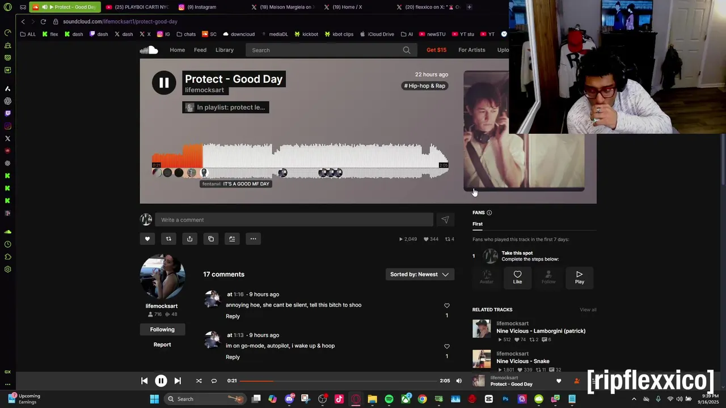The height and width of the screenshot is (408, 726).
Task: Toggle shuffle in the bottom player
Action: coord(199,381)
